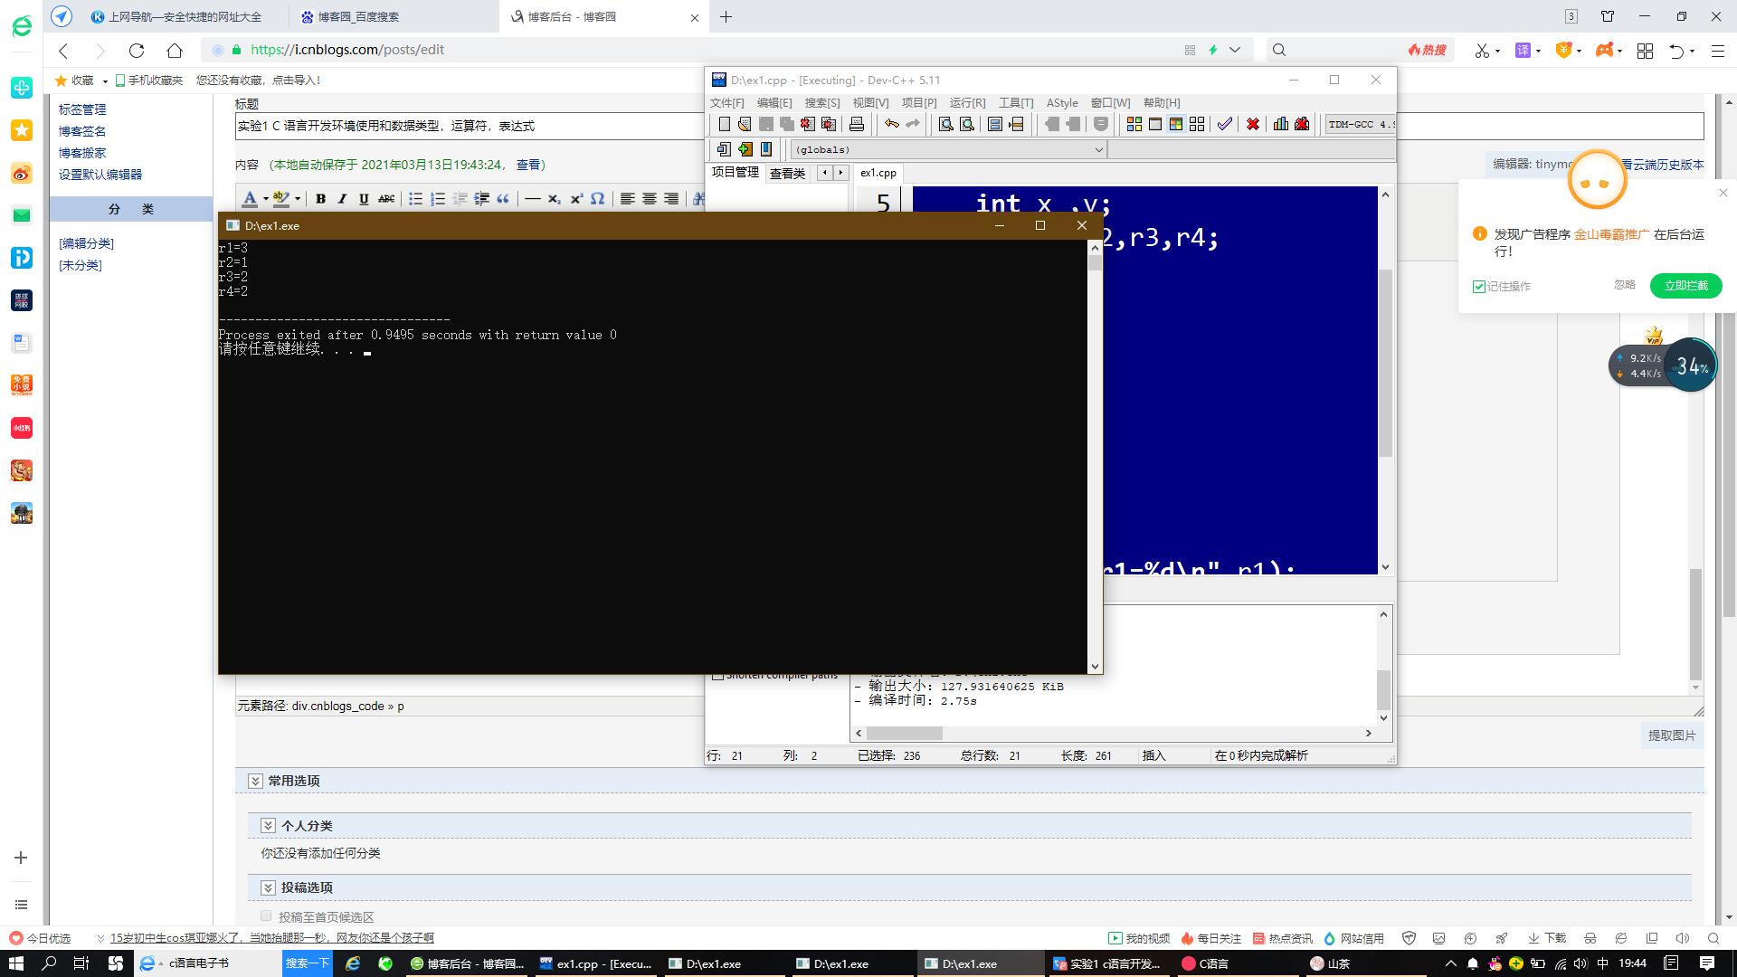Click the New file icon in Dev-C++ toolbar
1737x977 pixels.
coord(724,124)
